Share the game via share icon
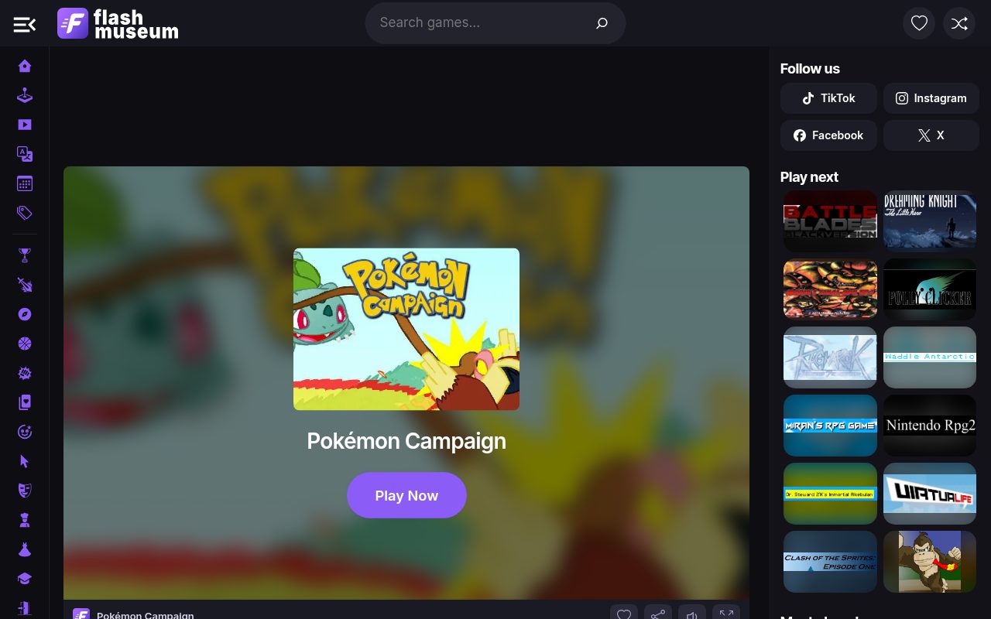This screenshot has height=619, width=991. coord(658,614)
